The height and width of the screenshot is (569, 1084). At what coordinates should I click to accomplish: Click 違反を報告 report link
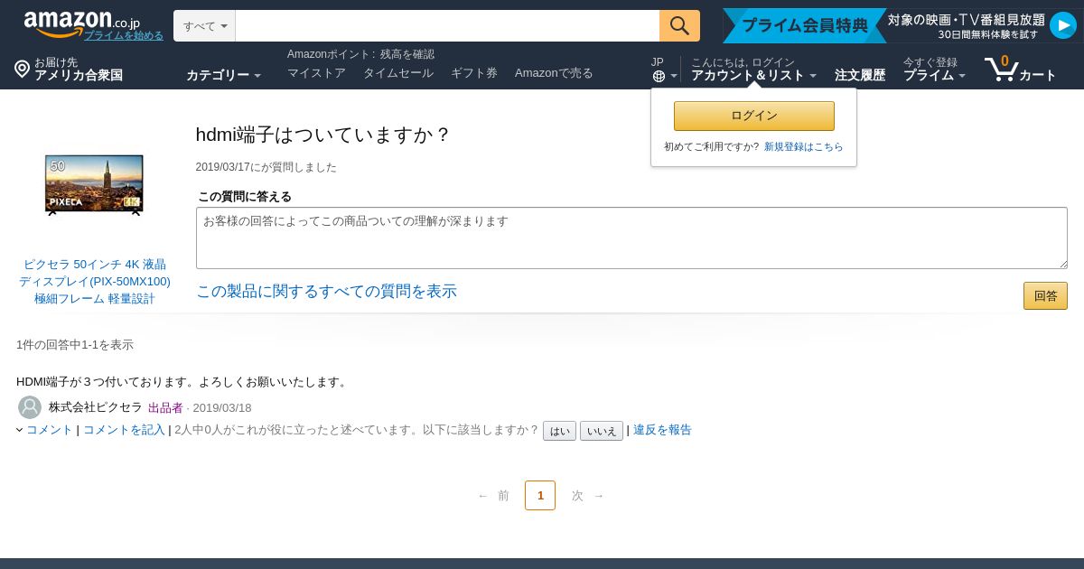click(662, 430)
